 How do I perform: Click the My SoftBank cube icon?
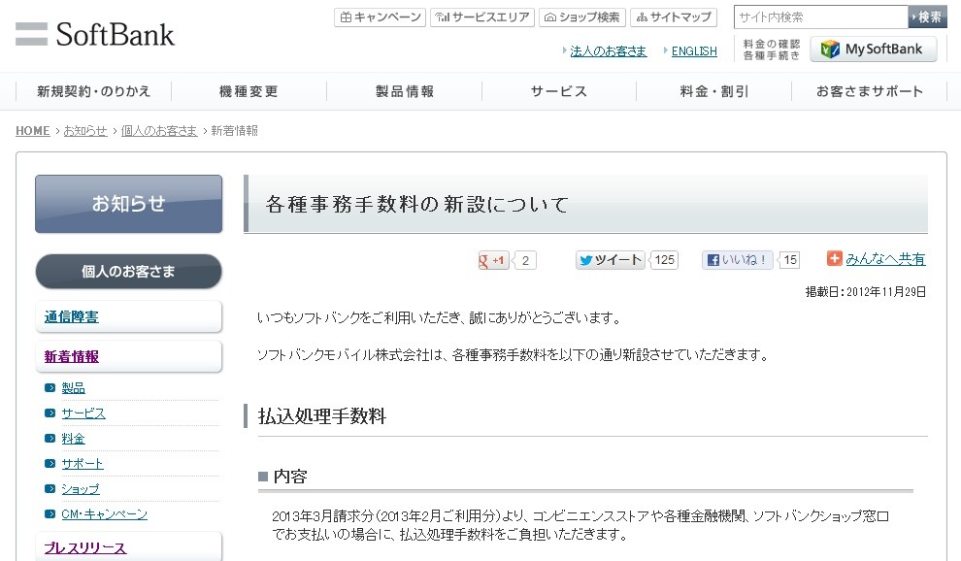[830, 49]
